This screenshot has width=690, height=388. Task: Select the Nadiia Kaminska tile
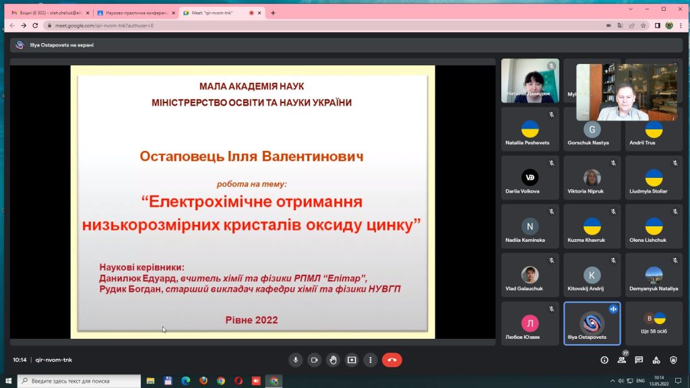[530, 226]
